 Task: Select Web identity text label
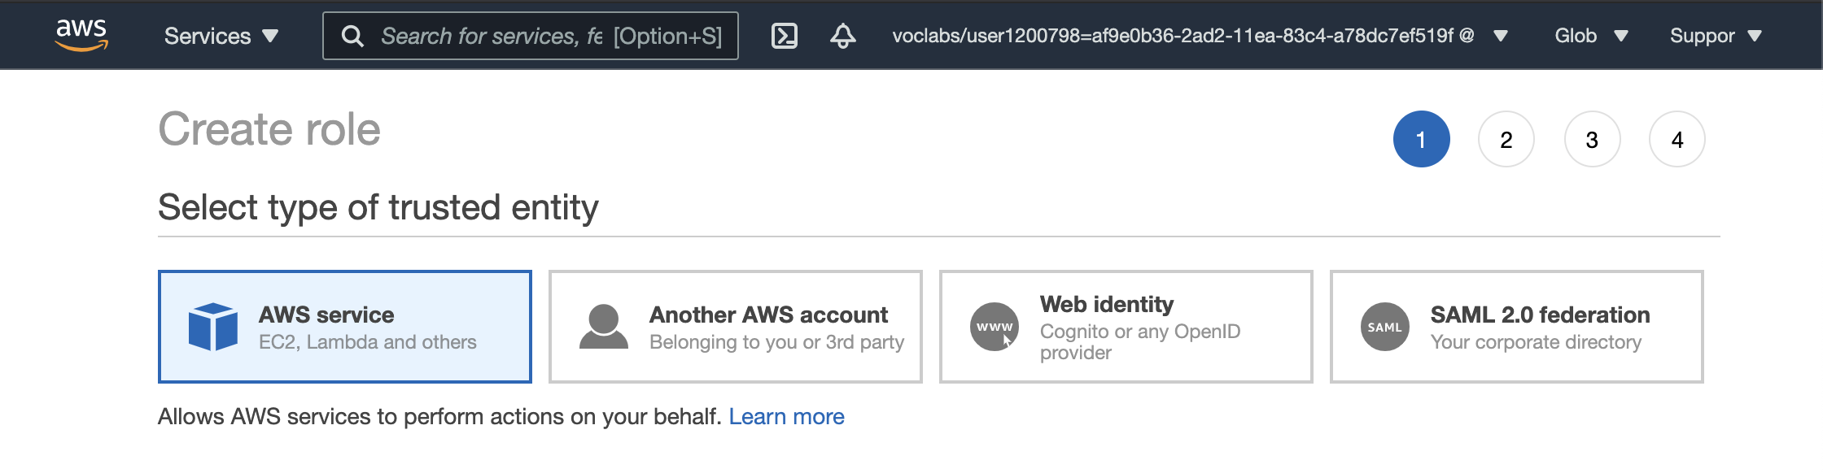pos(1106,305)
